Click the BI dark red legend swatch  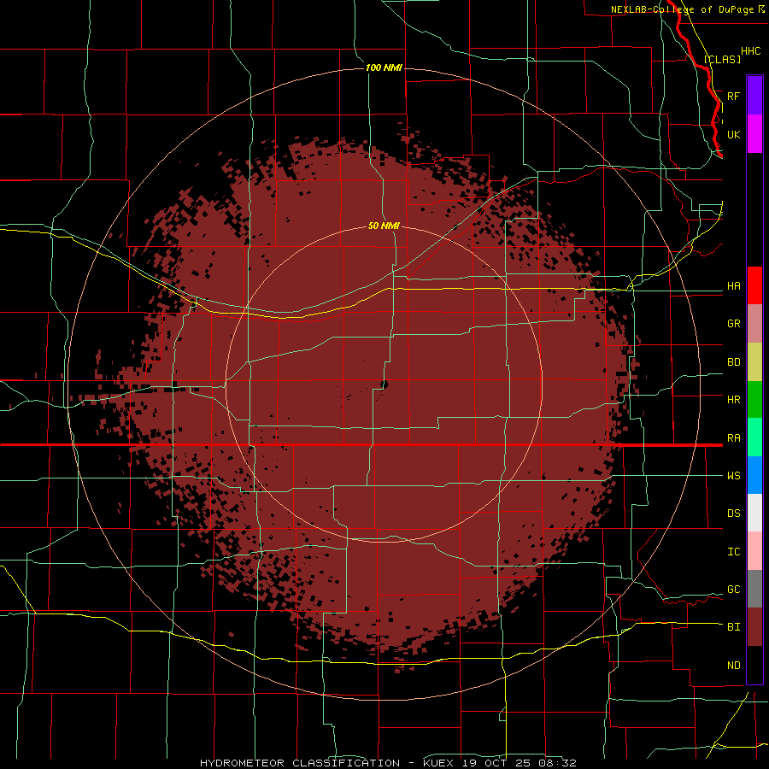click(754, 627)
